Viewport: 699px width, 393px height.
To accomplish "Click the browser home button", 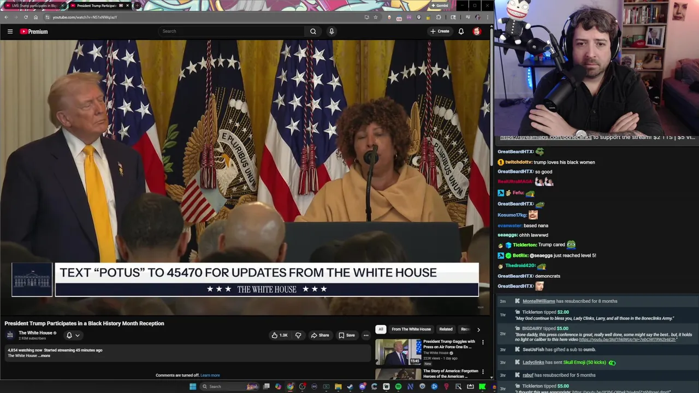I will 35,17.
